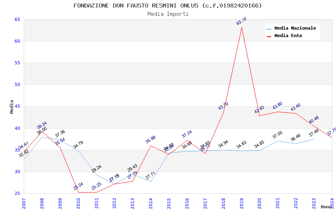The height and width of the screenshot is (217, 336).
Task: Click the data label '32.82'
Action: click(24, 153)
